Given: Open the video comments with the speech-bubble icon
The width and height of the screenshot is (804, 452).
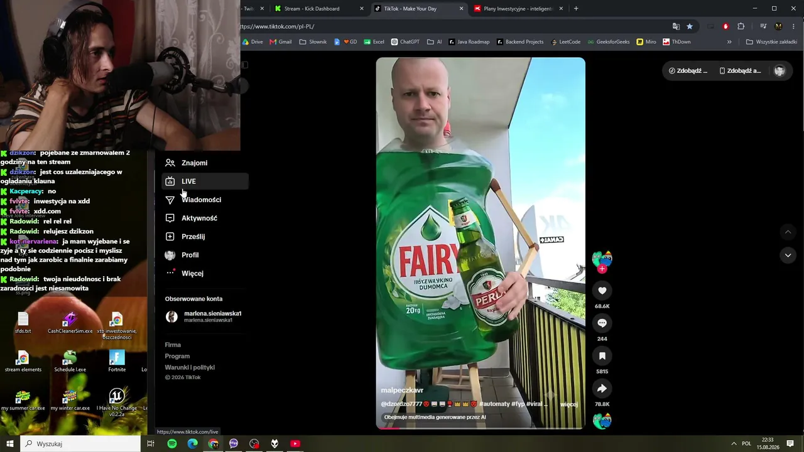Looking at the screenshot, I should [x=602, y=323].
